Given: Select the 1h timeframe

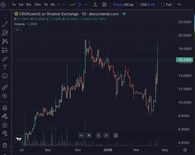Looking at the screenshot, I should pyautogui.click(x=46, y=5).
